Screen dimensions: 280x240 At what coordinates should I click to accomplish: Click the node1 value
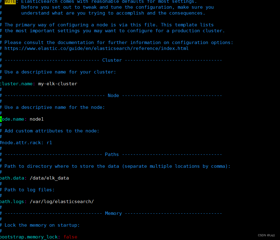tap(37, 119)
